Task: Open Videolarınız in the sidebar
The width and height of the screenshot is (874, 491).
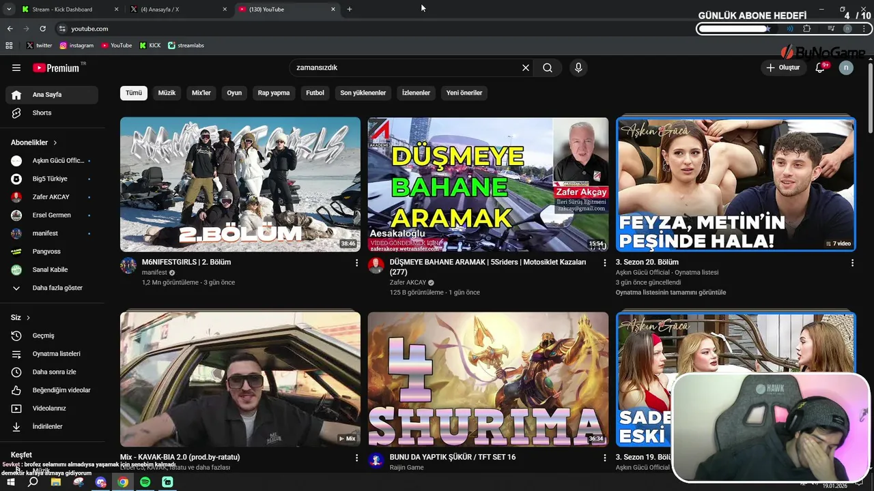Action: click(x=52, y=408)
